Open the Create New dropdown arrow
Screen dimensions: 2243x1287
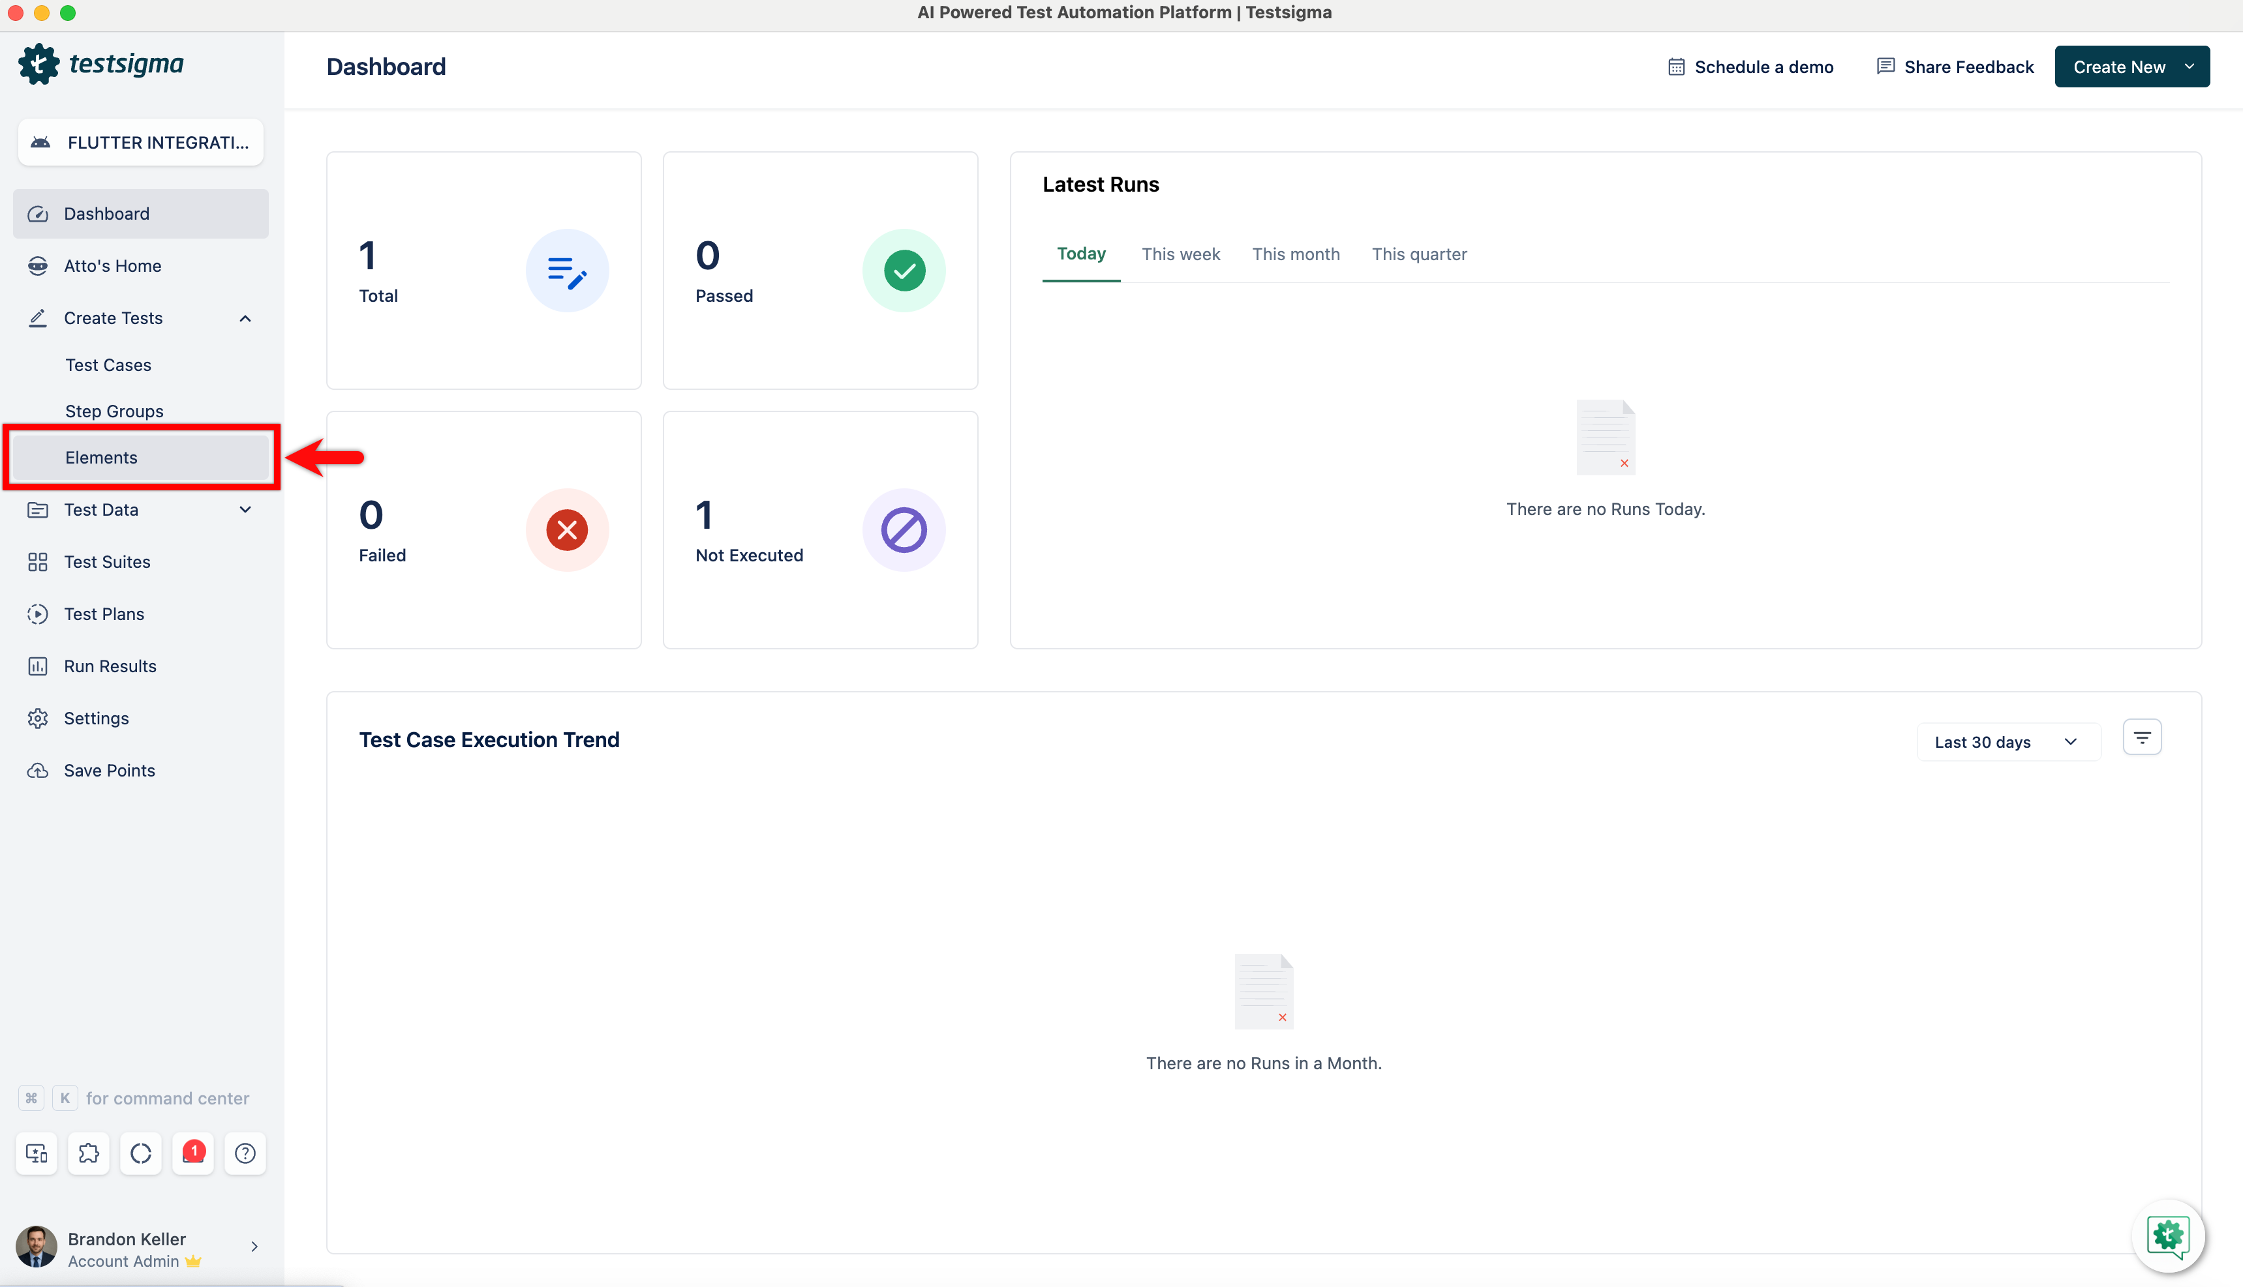pyautogui.click(x=2189, y=67)
